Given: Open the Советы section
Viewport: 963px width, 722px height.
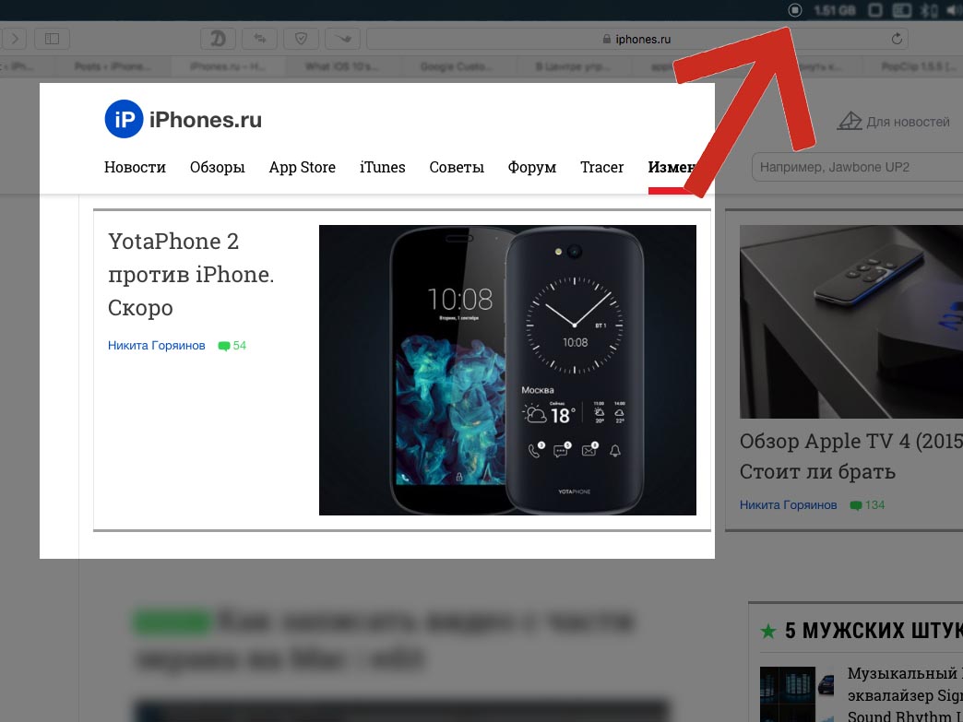Looking at the screenshot, I should click(457, 167).
